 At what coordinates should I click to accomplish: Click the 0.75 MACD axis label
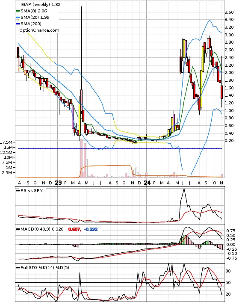pos(230,231)
